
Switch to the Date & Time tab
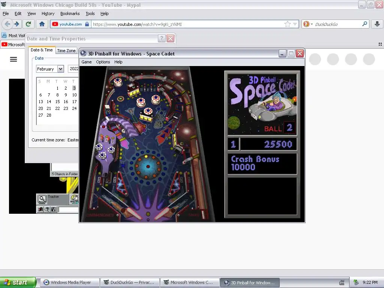coord(42,50)
